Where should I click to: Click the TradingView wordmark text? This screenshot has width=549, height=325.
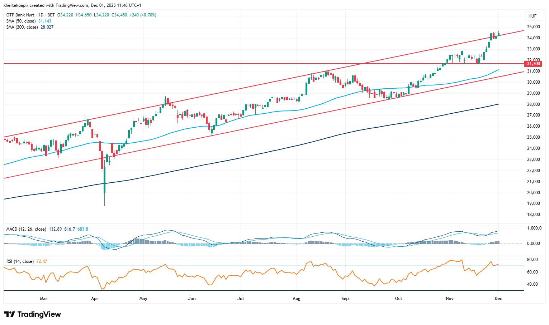pos(39,314)
